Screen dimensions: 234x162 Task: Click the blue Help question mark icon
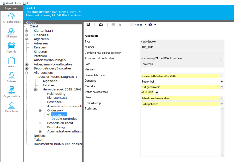pyautogui.click(x=150, y=25)
